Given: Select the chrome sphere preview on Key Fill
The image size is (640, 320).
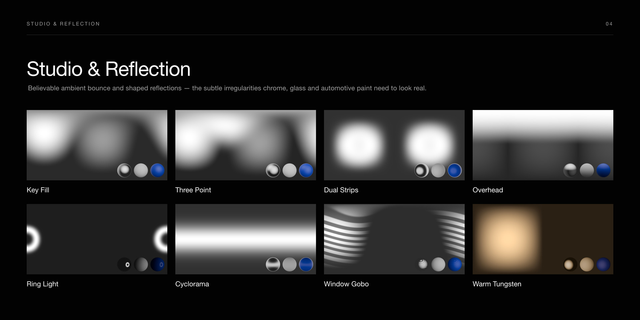Looking at the screenshot, I should tap(124, 170).
